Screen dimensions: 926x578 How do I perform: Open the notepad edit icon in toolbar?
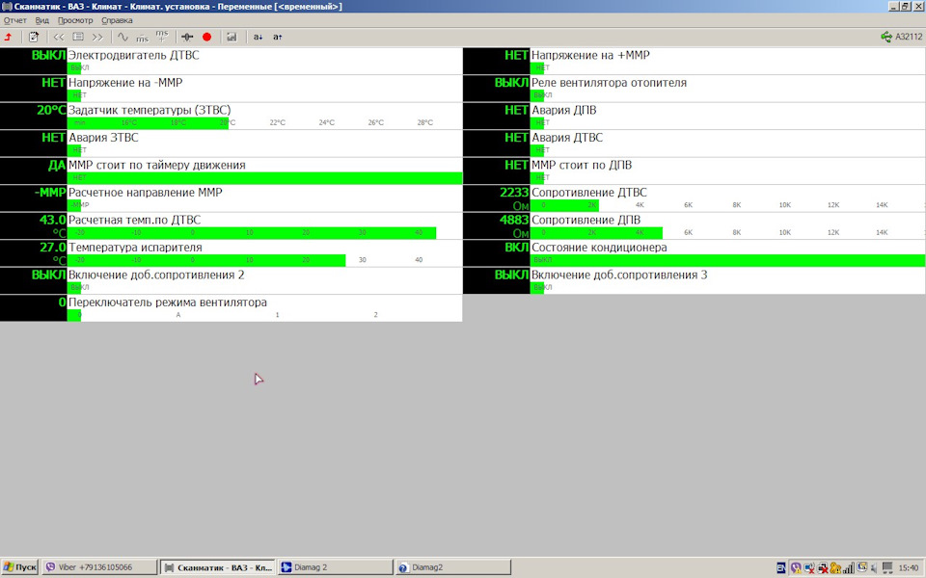click(x=34, y=38)
